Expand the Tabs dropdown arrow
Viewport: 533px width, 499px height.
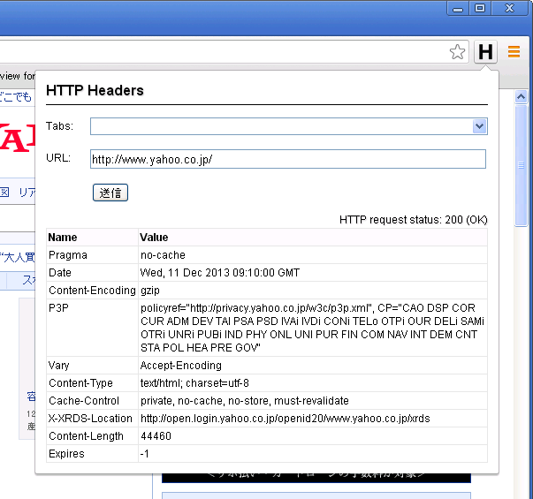pos(480,126)
